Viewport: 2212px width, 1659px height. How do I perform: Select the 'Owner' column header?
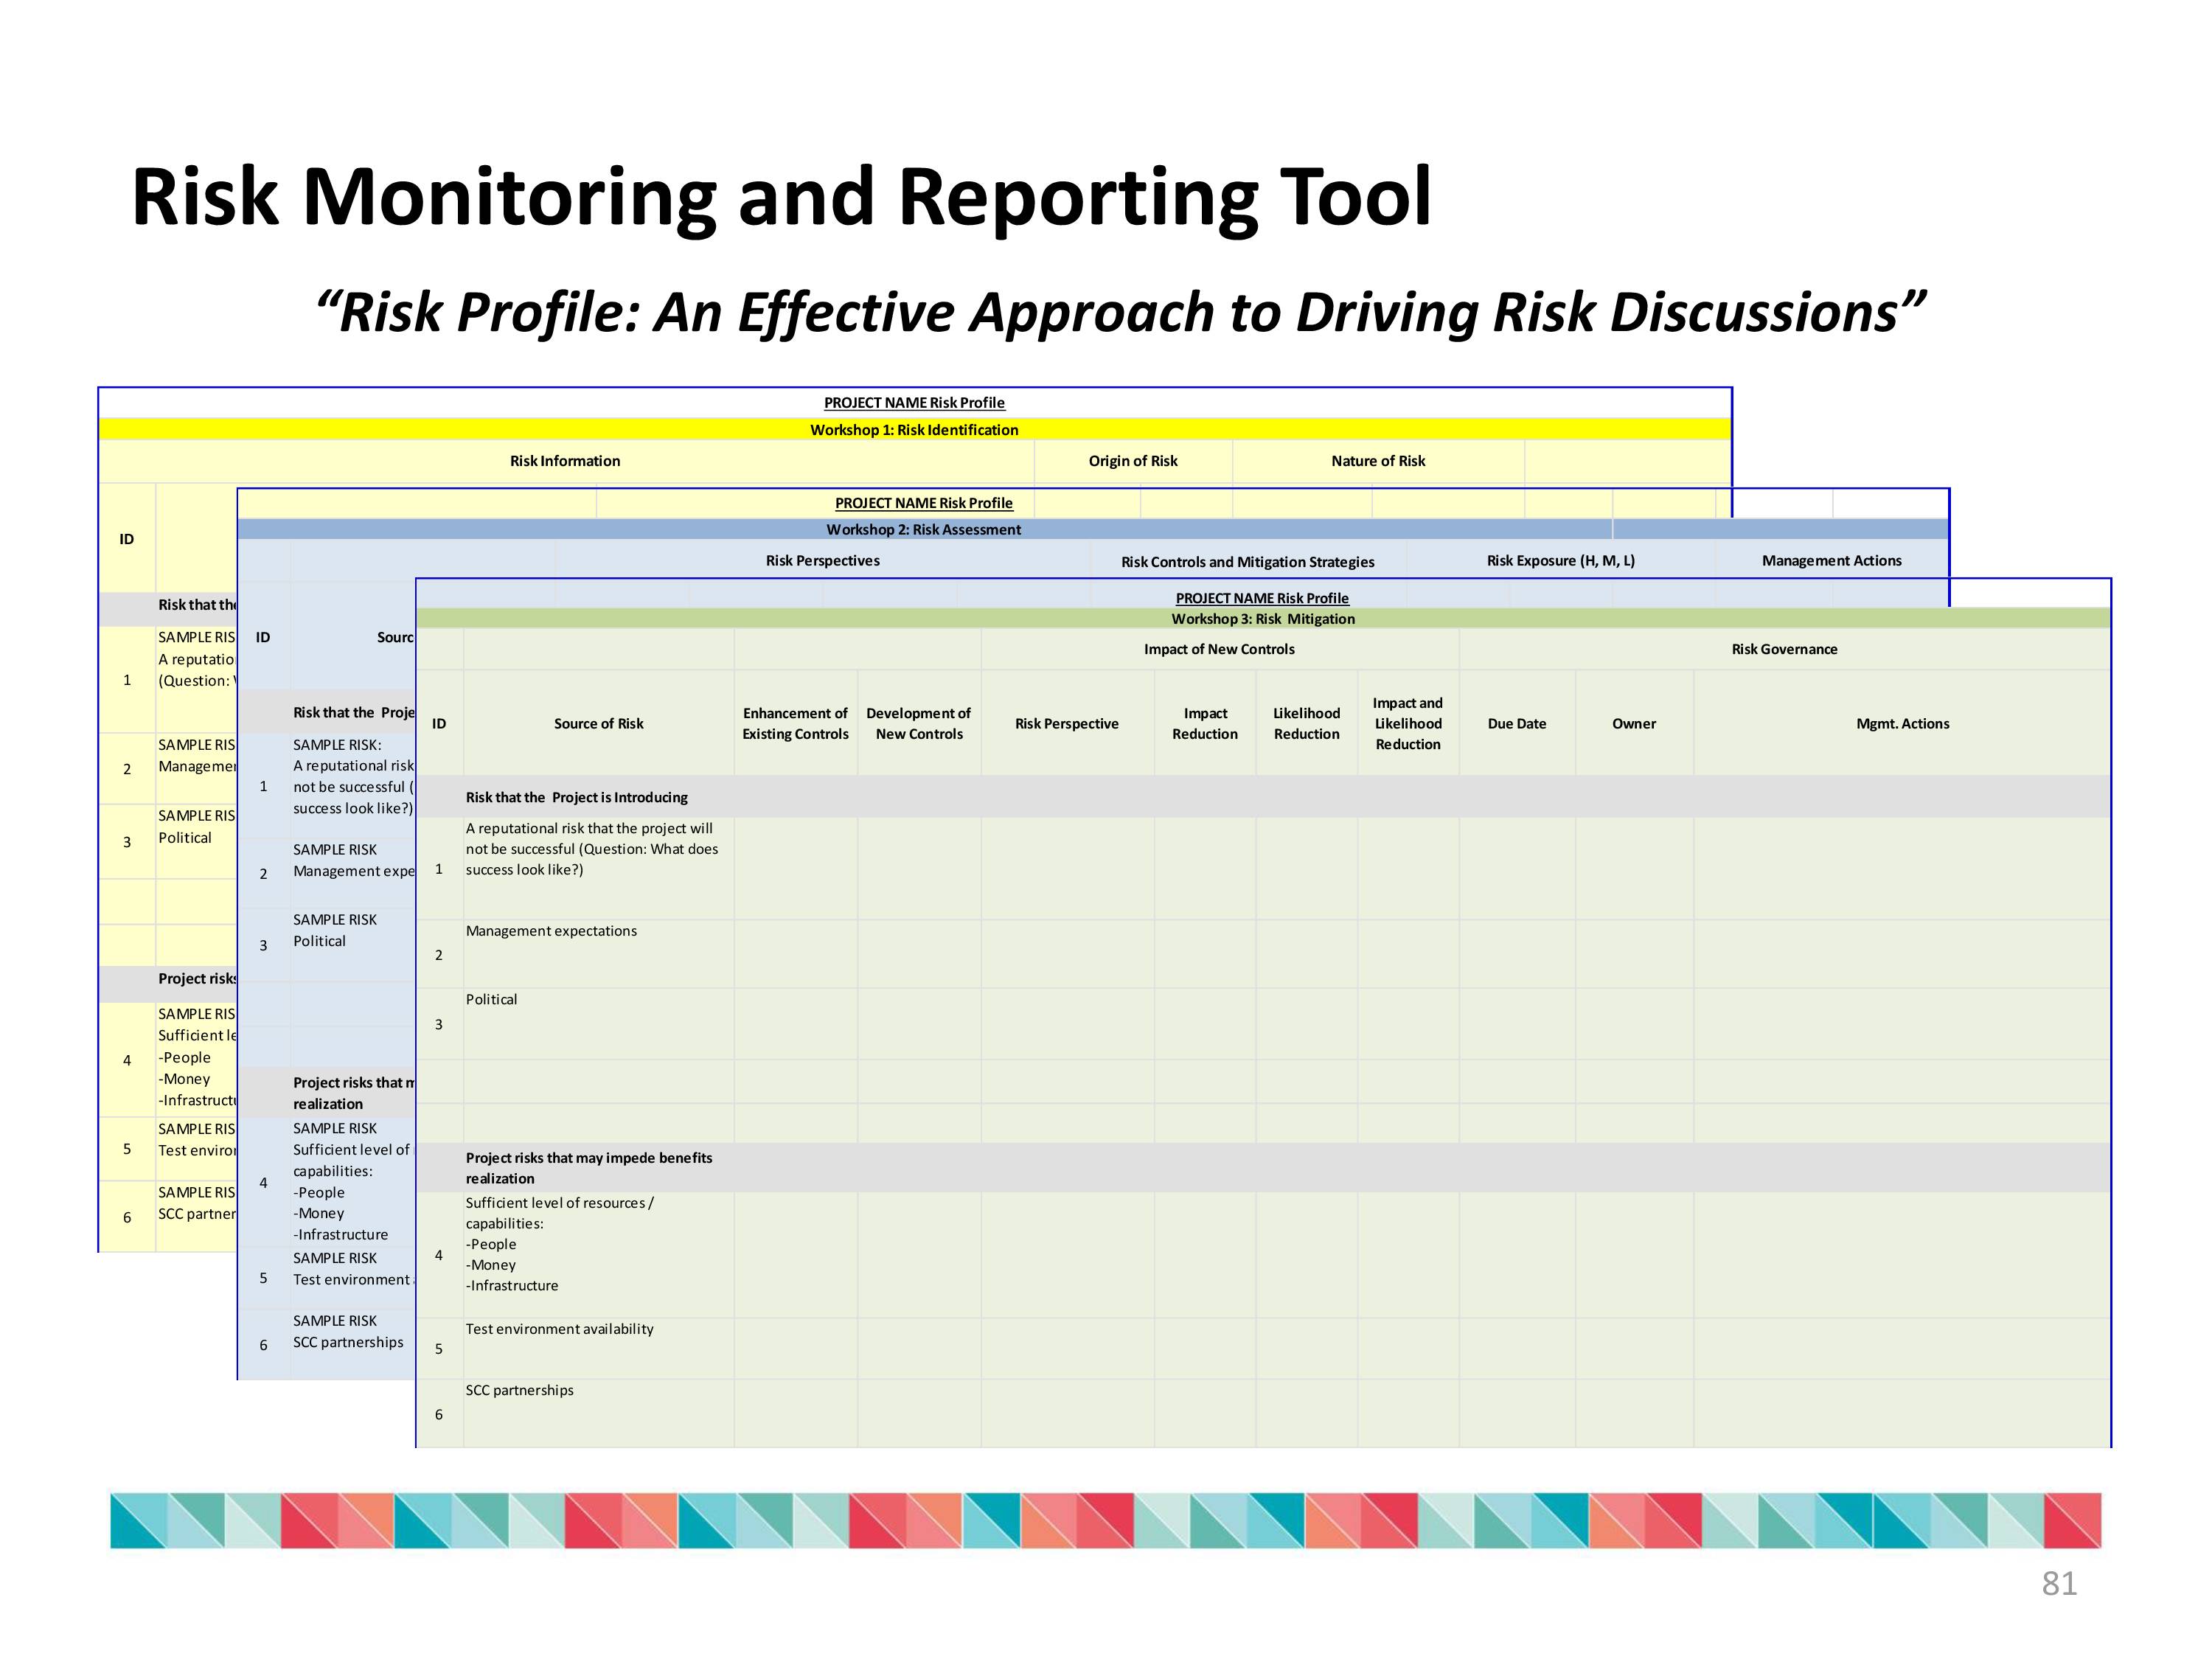[x=1634, y=724]
